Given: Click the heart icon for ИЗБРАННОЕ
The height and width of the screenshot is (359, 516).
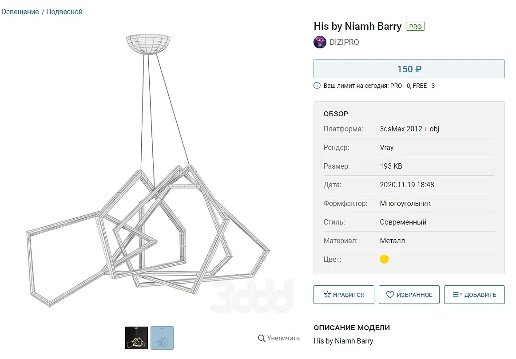Looking at the screenshot, I should pos(390,295).
